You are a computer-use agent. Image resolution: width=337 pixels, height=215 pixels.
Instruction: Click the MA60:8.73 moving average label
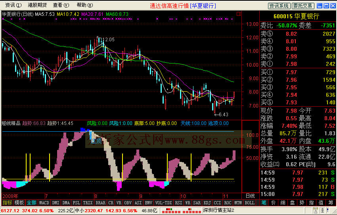pyautogui.click(x=117, y=14)
